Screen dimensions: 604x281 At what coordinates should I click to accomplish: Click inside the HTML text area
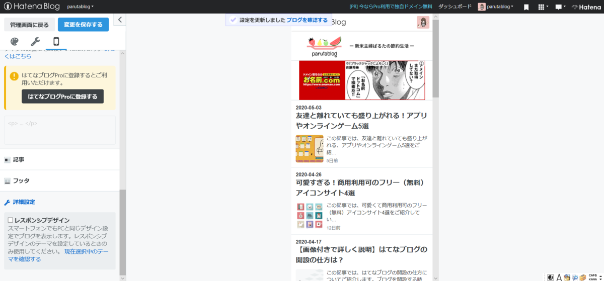point(60,130)
